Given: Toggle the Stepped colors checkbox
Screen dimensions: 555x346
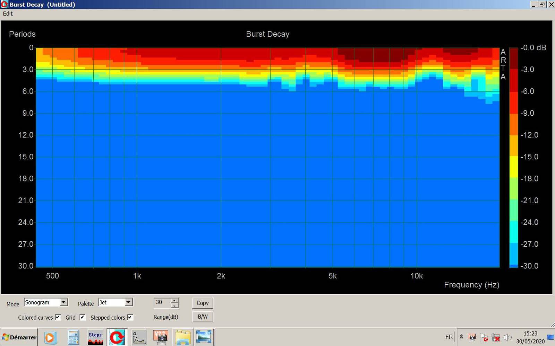Looking at the screenshot, I should pyautogui.click(x=130, y=317).
